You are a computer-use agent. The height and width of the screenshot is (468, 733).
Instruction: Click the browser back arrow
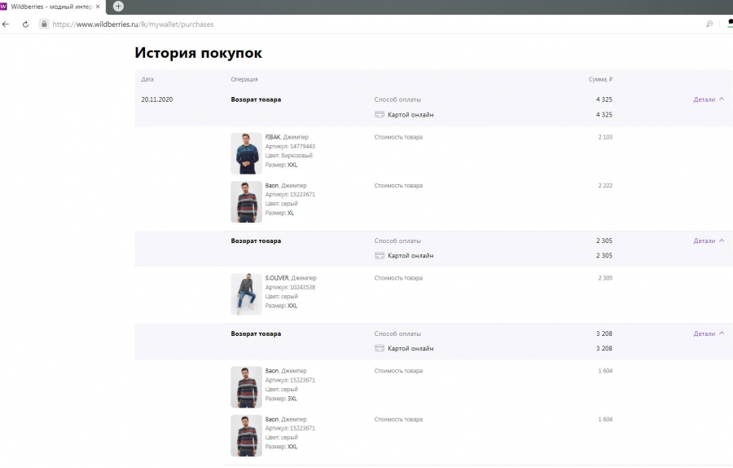point(6,24)
